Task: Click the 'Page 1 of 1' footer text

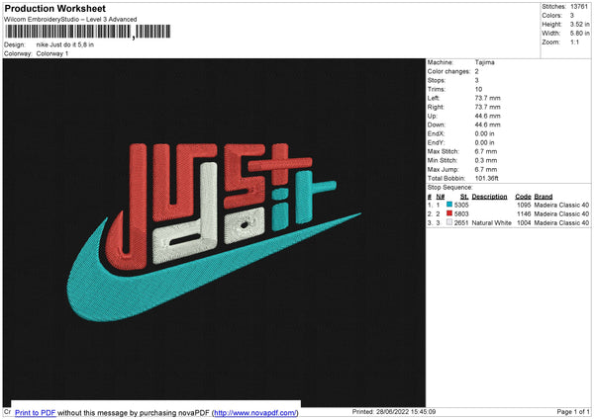Action: point(573,412)
